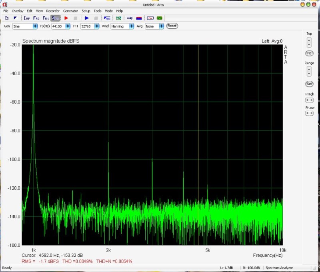Viewport: 320px width, 272px height.
Task: Click the 'THD =0.0049%' readout
Action: (78, 261)
